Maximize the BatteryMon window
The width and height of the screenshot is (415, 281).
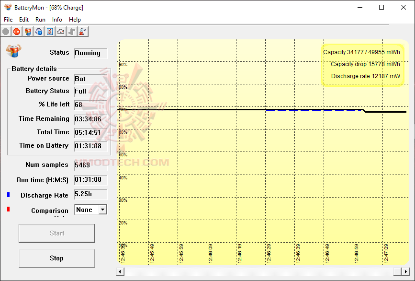[381, 7]
